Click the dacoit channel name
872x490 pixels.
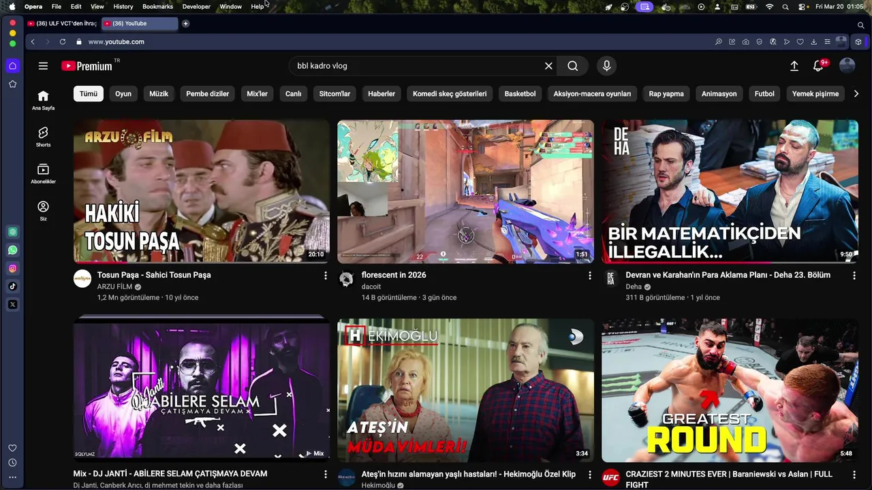(x=371, y=287)
